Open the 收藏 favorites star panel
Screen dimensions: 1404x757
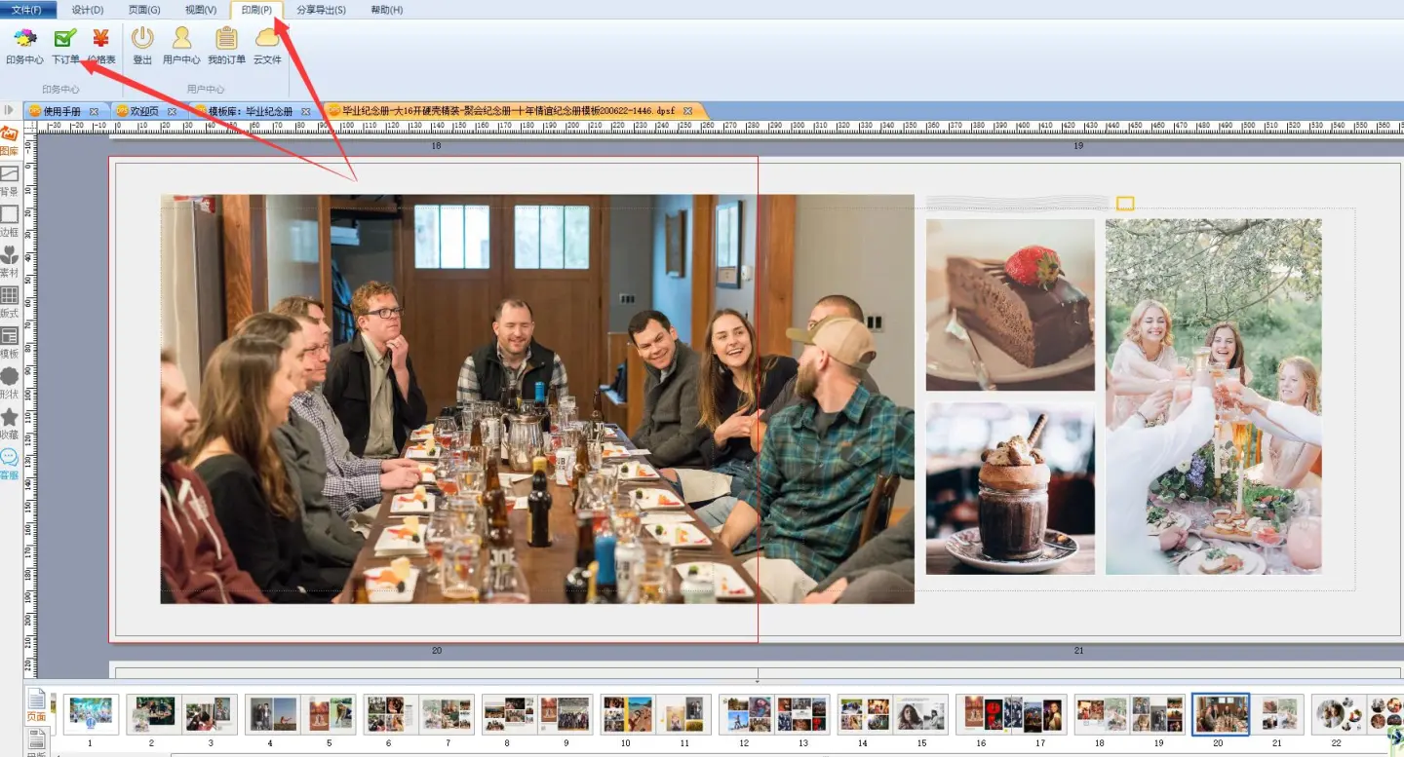[9, 424]
